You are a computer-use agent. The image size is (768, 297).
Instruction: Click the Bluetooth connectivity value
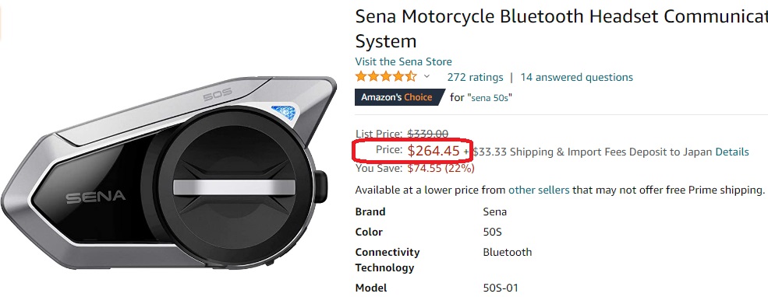pos(508,252)
